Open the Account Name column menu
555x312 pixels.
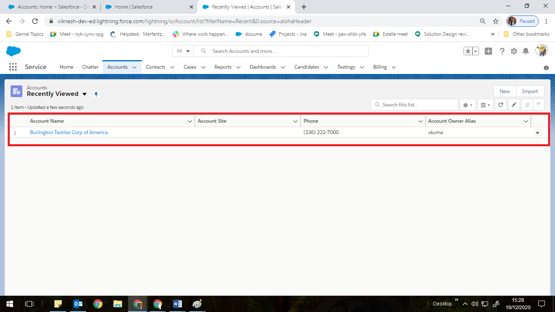point(190,121)
